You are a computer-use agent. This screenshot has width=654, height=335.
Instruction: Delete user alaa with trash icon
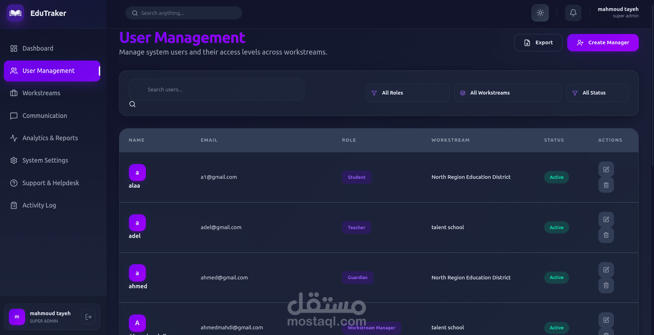click(606, 185)
